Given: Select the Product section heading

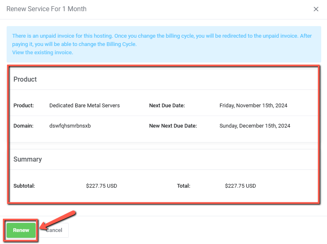Looking at the screenshot, I should pos(25,79).
